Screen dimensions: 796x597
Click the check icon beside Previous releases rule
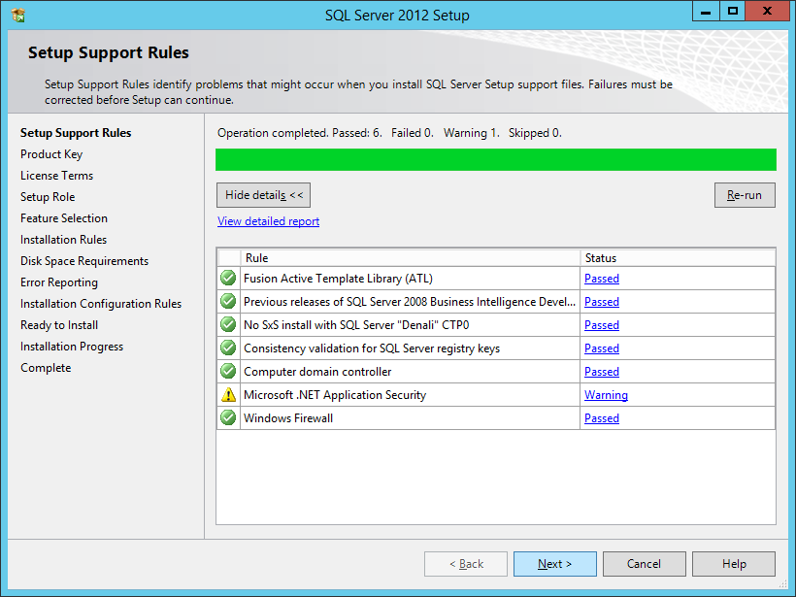227,301
